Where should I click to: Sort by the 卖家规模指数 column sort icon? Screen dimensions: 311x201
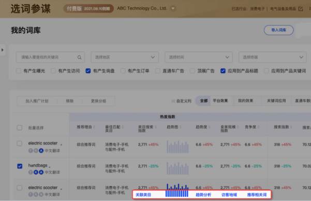pos(238,127)
